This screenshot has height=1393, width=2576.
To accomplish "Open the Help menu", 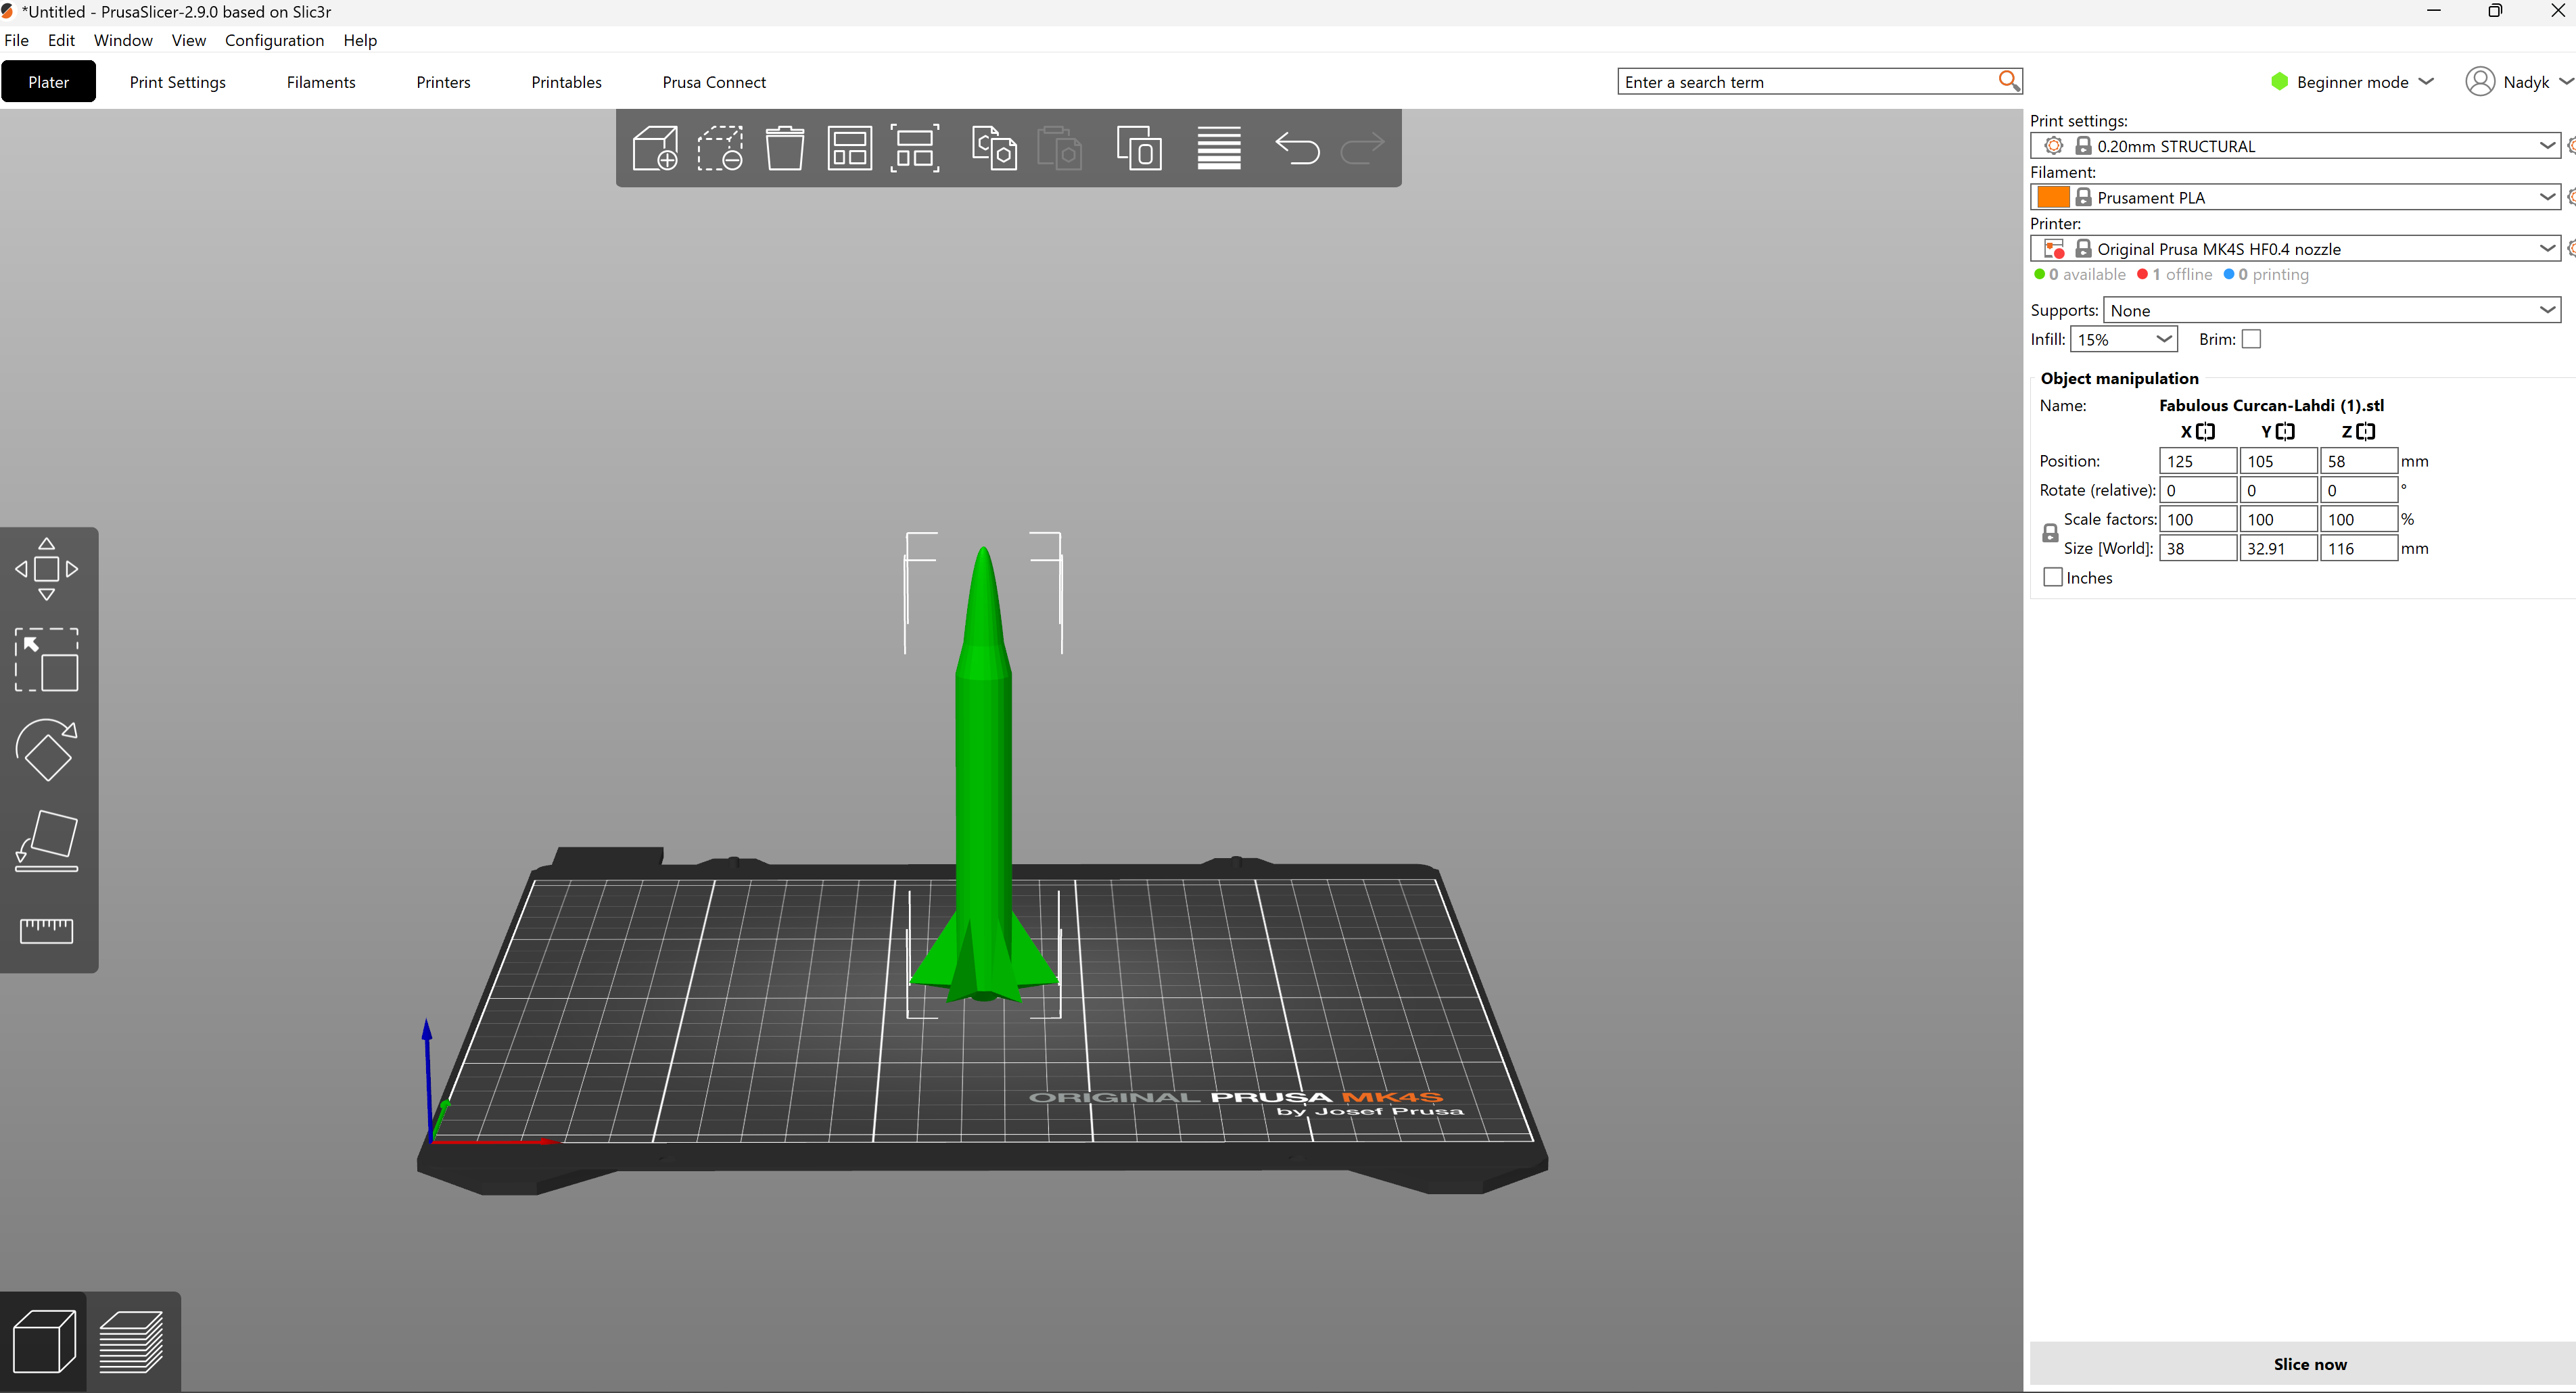I will [360, 40].
